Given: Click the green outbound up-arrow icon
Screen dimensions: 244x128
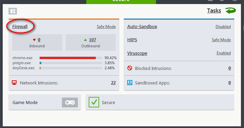Looking at the screenshot, I should coord(85,40).
